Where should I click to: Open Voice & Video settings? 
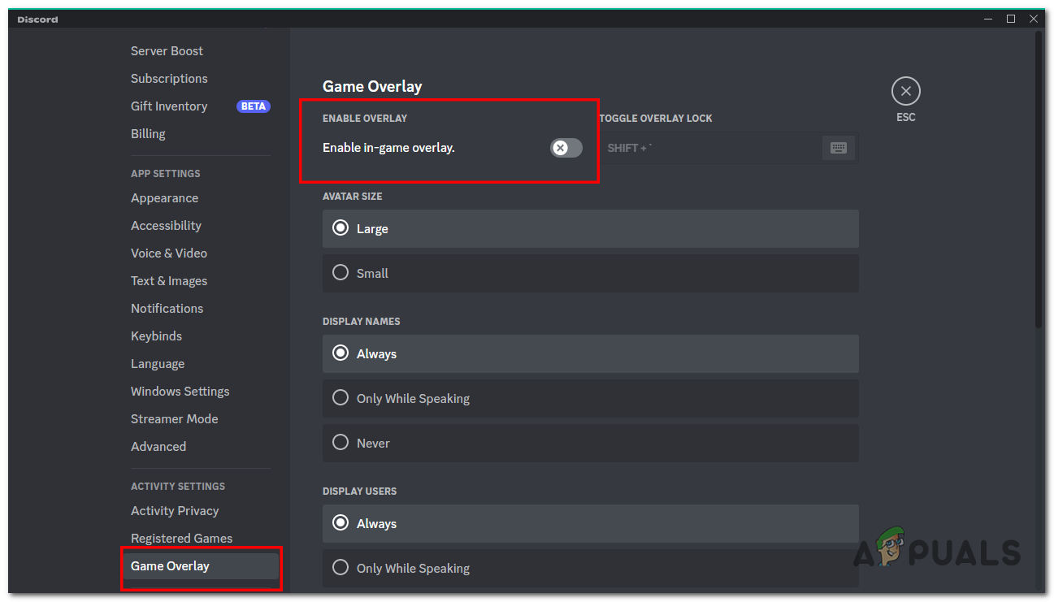coord(168,253)
